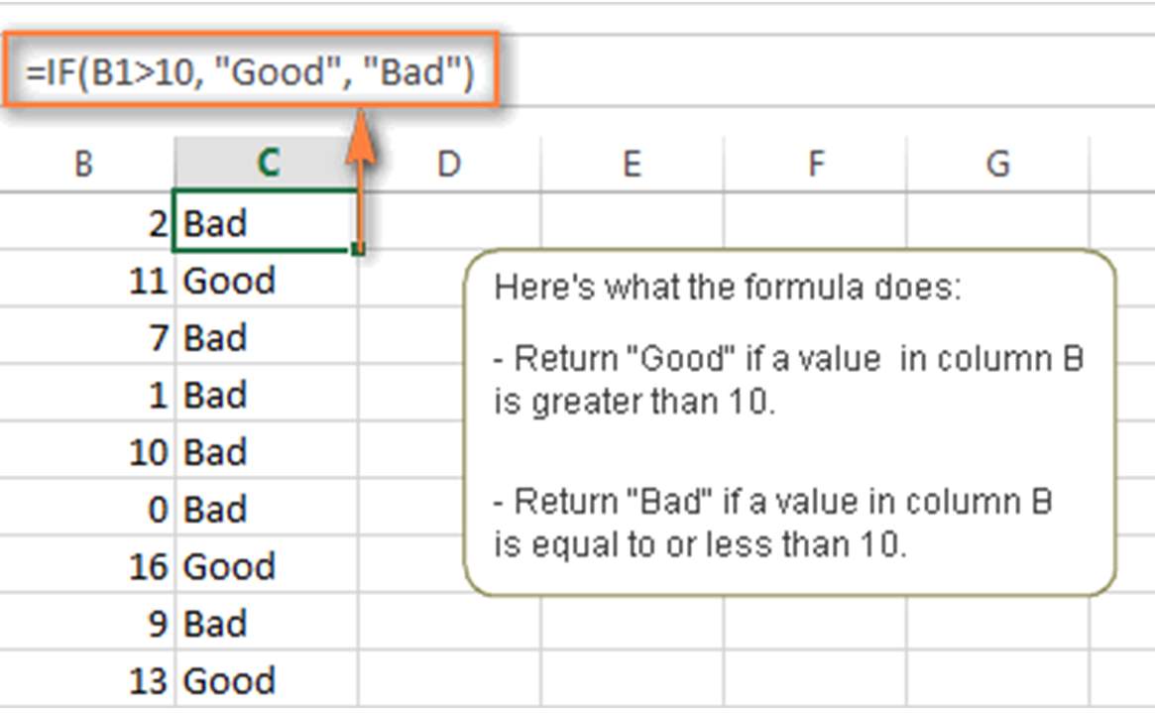This screenshot has height=714, width=1155.
Task: Select column C header
Action: 268,162
